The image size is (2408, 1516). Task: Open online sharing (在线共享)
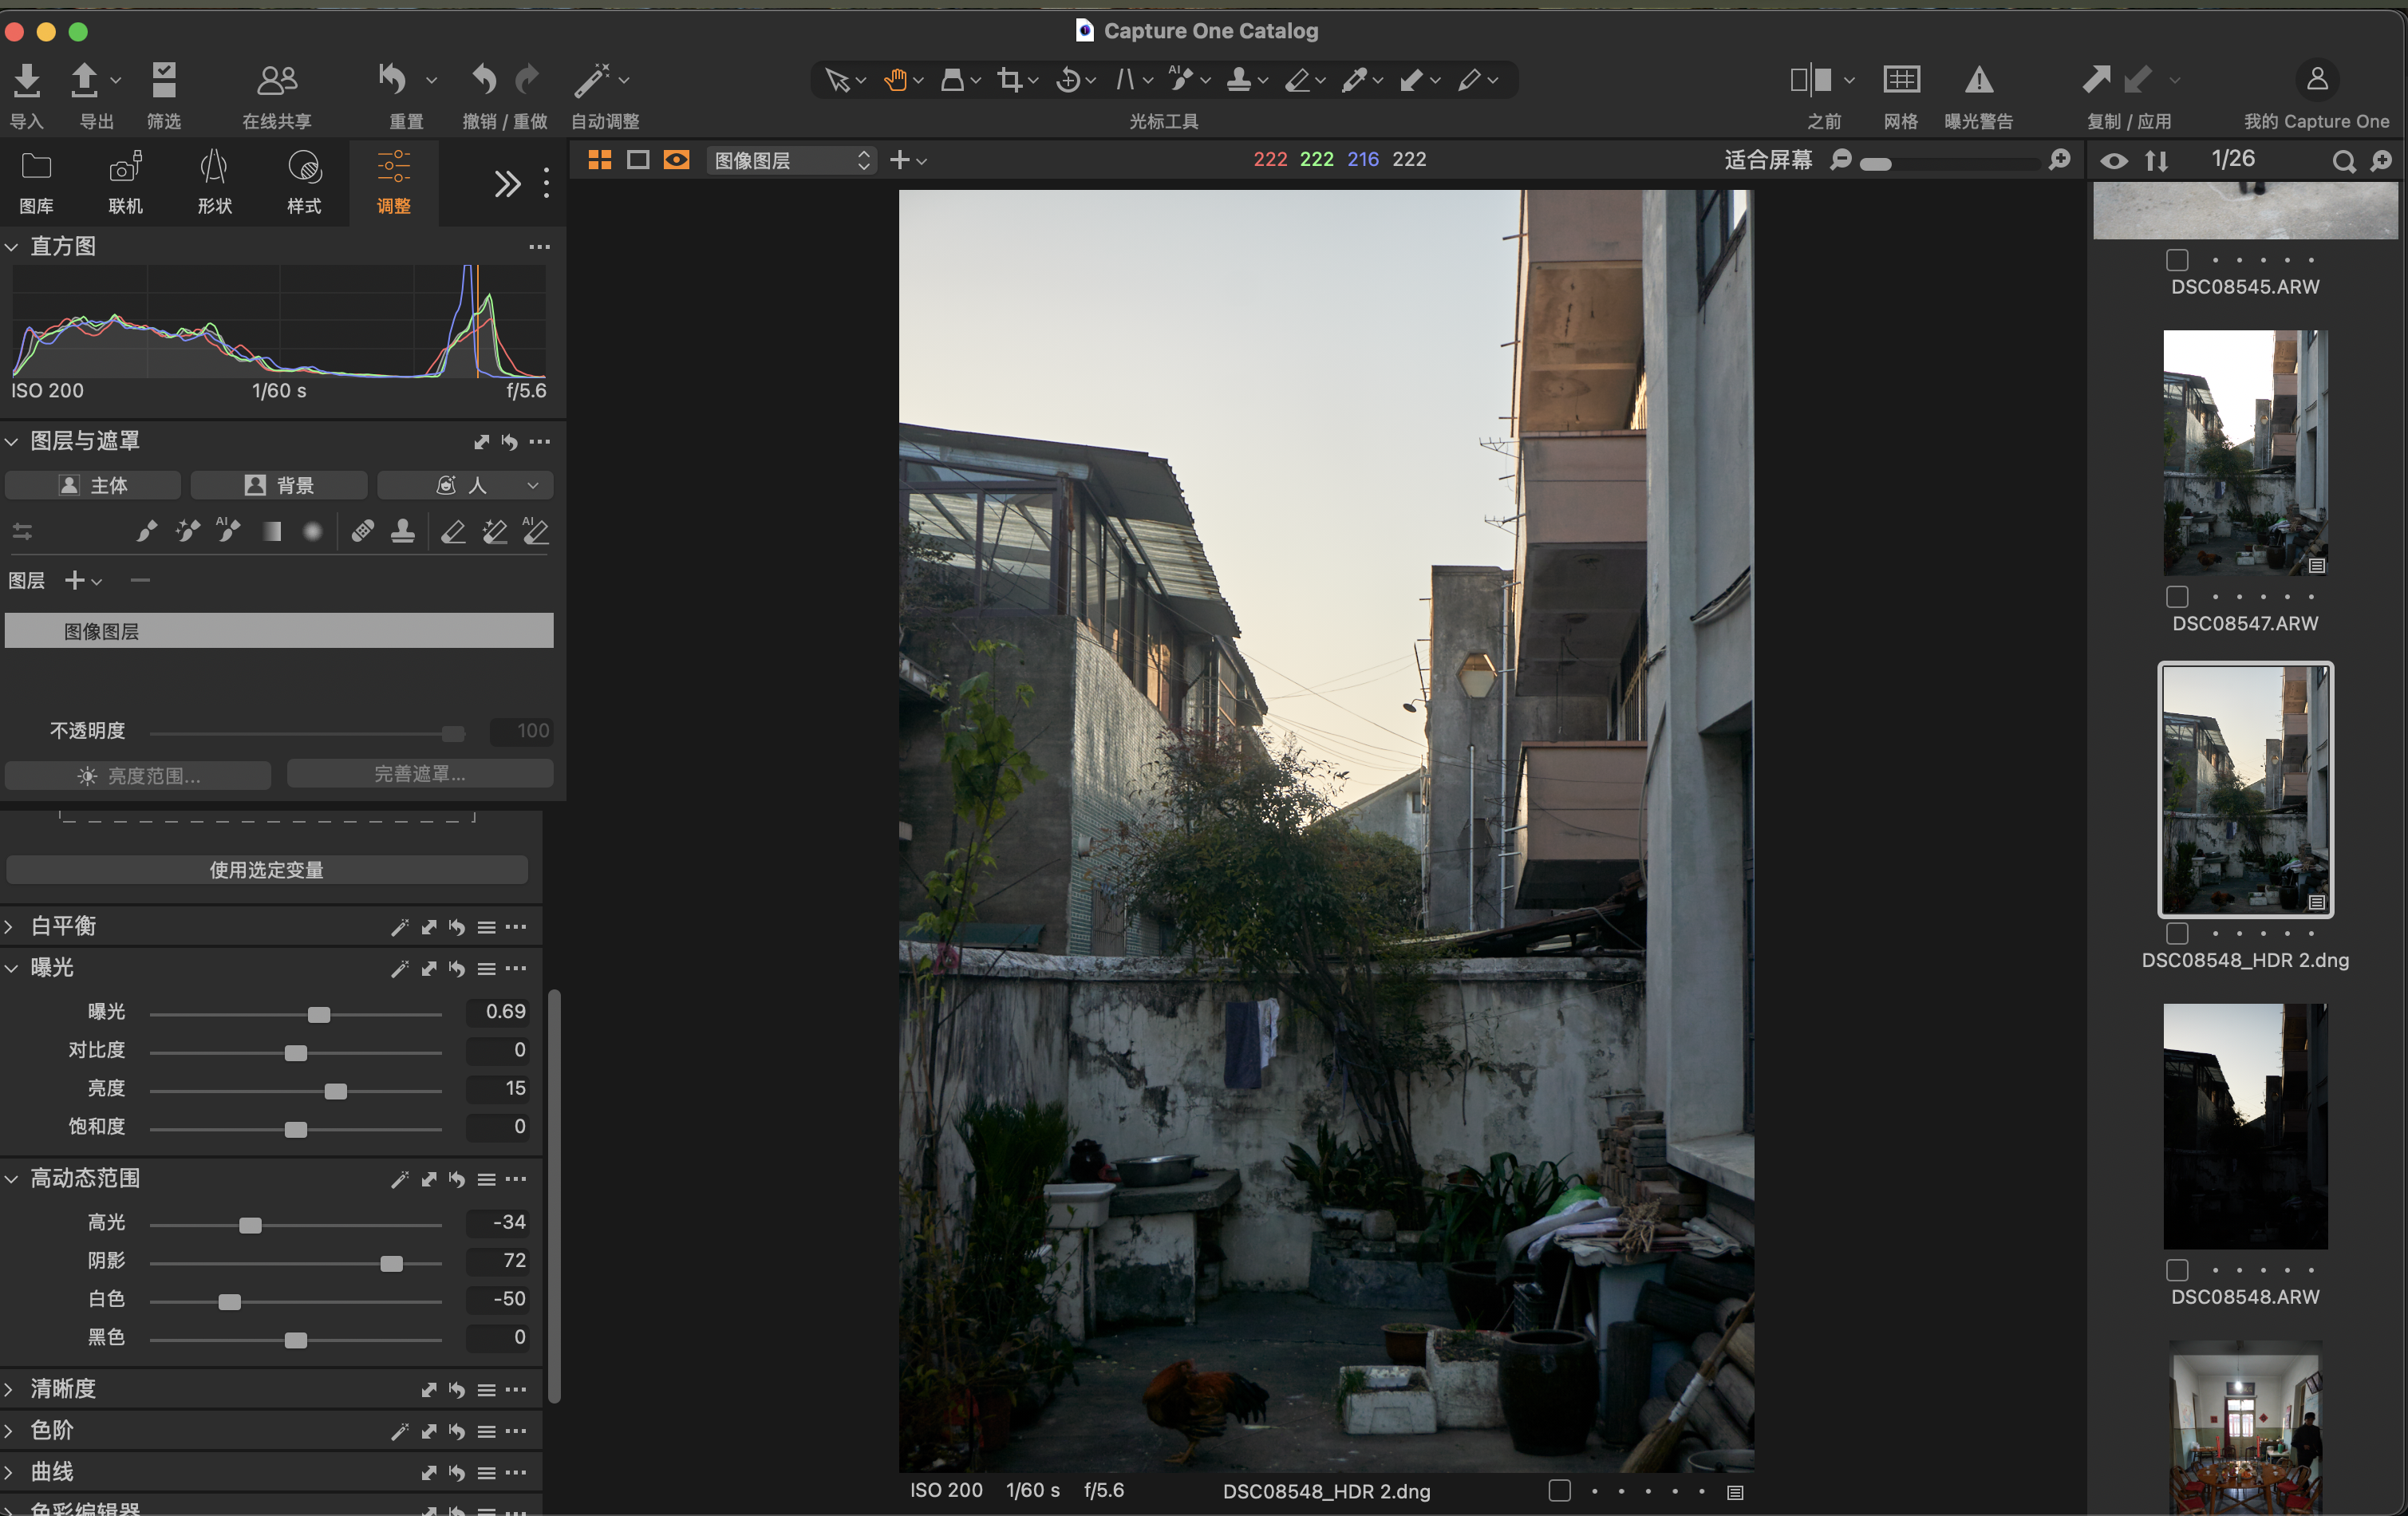click(277, 80)
